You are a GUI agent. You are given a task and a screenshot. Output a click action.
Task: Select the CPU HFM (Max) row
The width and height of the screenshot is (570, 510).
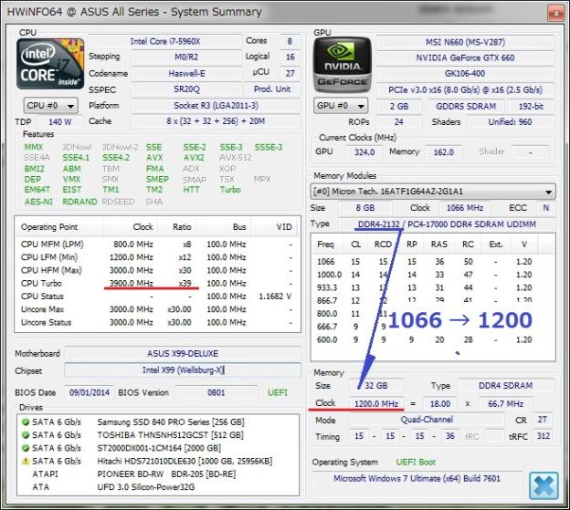tap(157, 270)
